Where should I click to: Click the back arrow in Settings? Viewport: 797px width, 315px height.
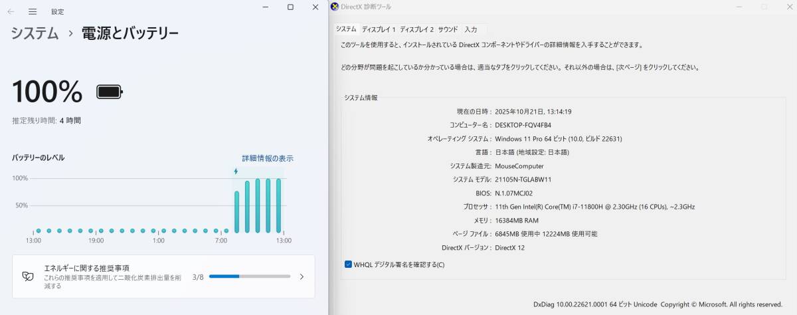pos(11,11)
